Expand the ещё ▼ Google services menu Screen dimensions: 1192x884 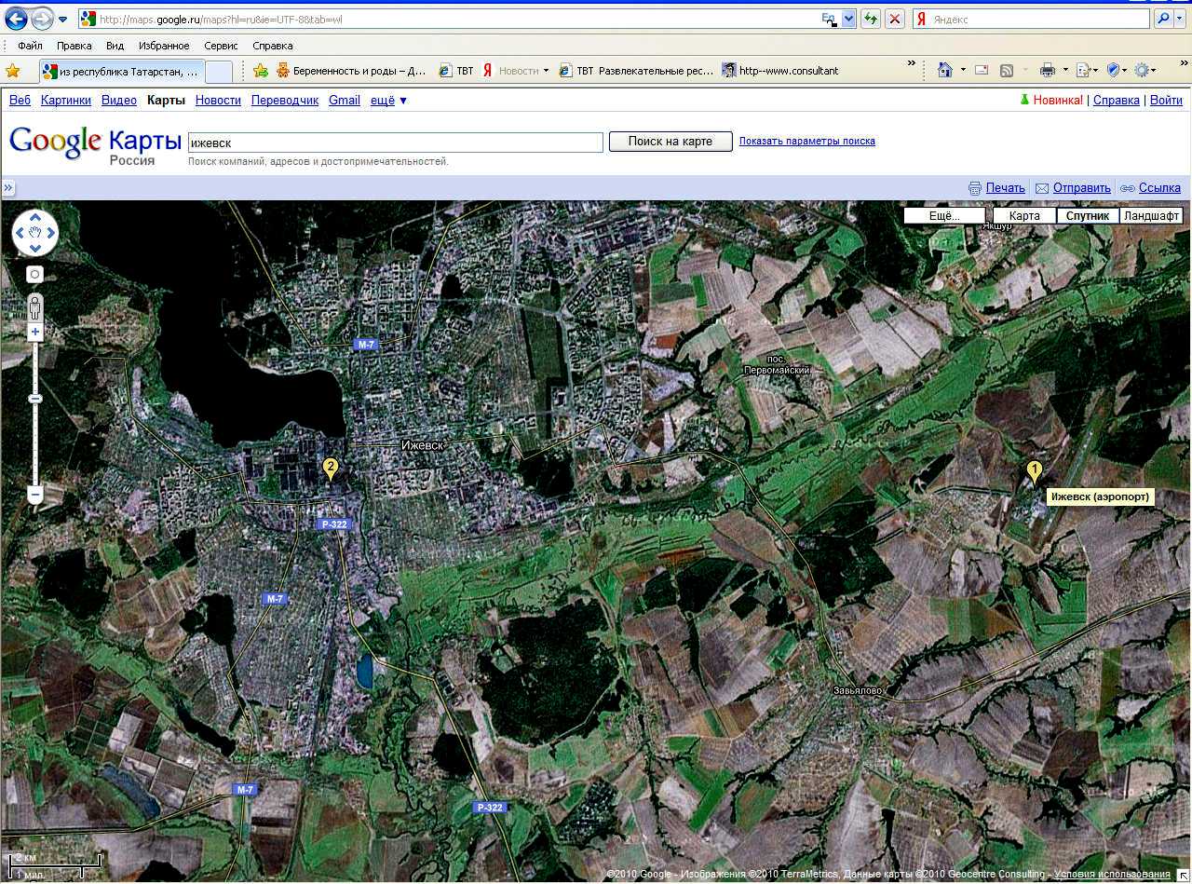389,101
